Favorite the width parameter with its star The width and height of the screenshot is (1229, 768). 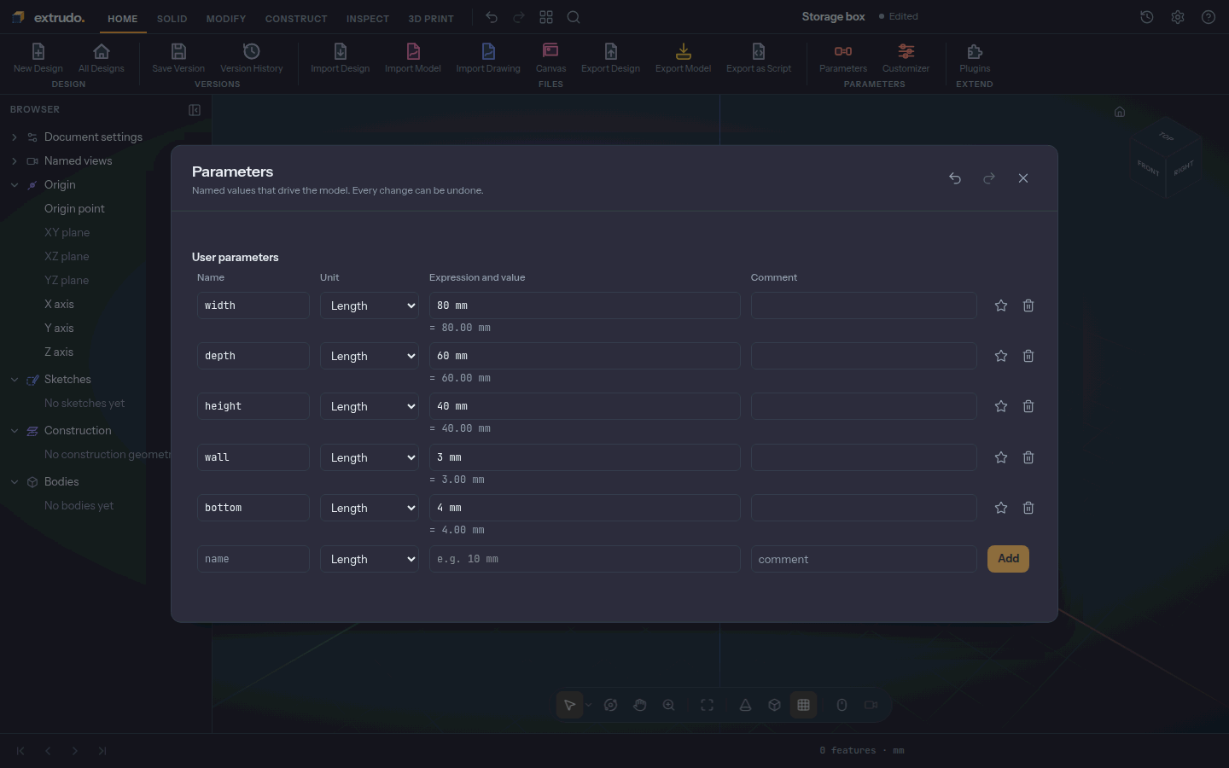(1001, 305)
